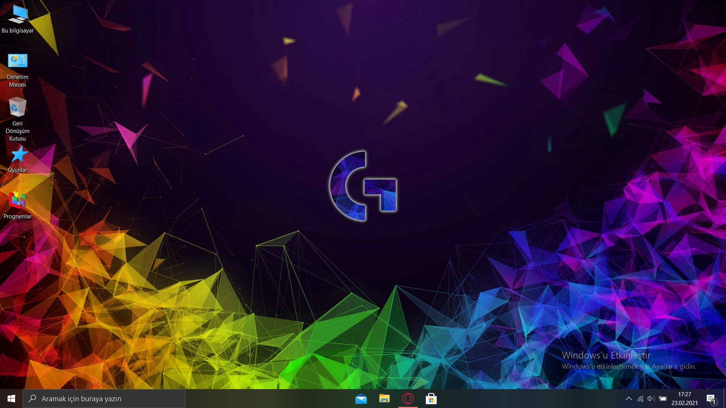The image size is (726, 408).
Task: Open Microsoft Store from the taskbar
Action: click(431, 399)
